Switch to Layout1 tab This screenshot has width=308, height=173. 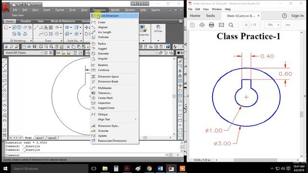point(39,138)
